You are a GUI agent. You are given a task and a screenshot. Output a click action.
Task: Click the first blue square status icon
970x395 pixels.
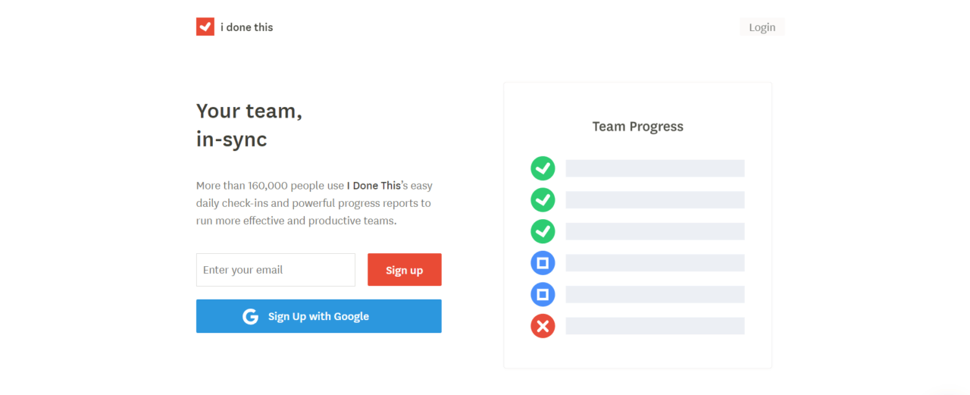(543, 263)
